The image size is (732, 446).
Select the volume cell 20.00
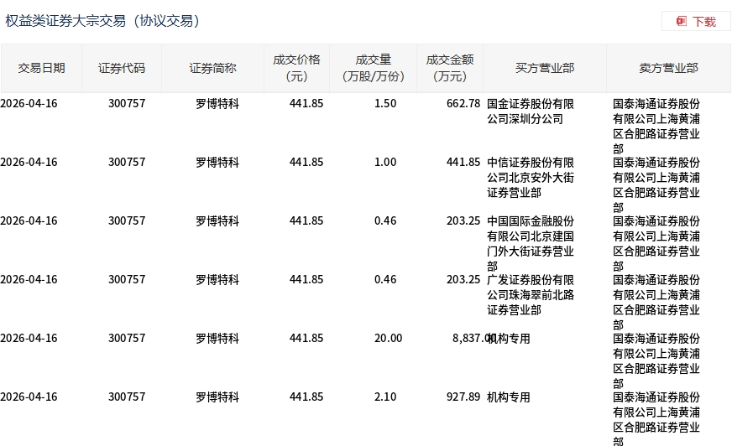(x=388, y=339)
